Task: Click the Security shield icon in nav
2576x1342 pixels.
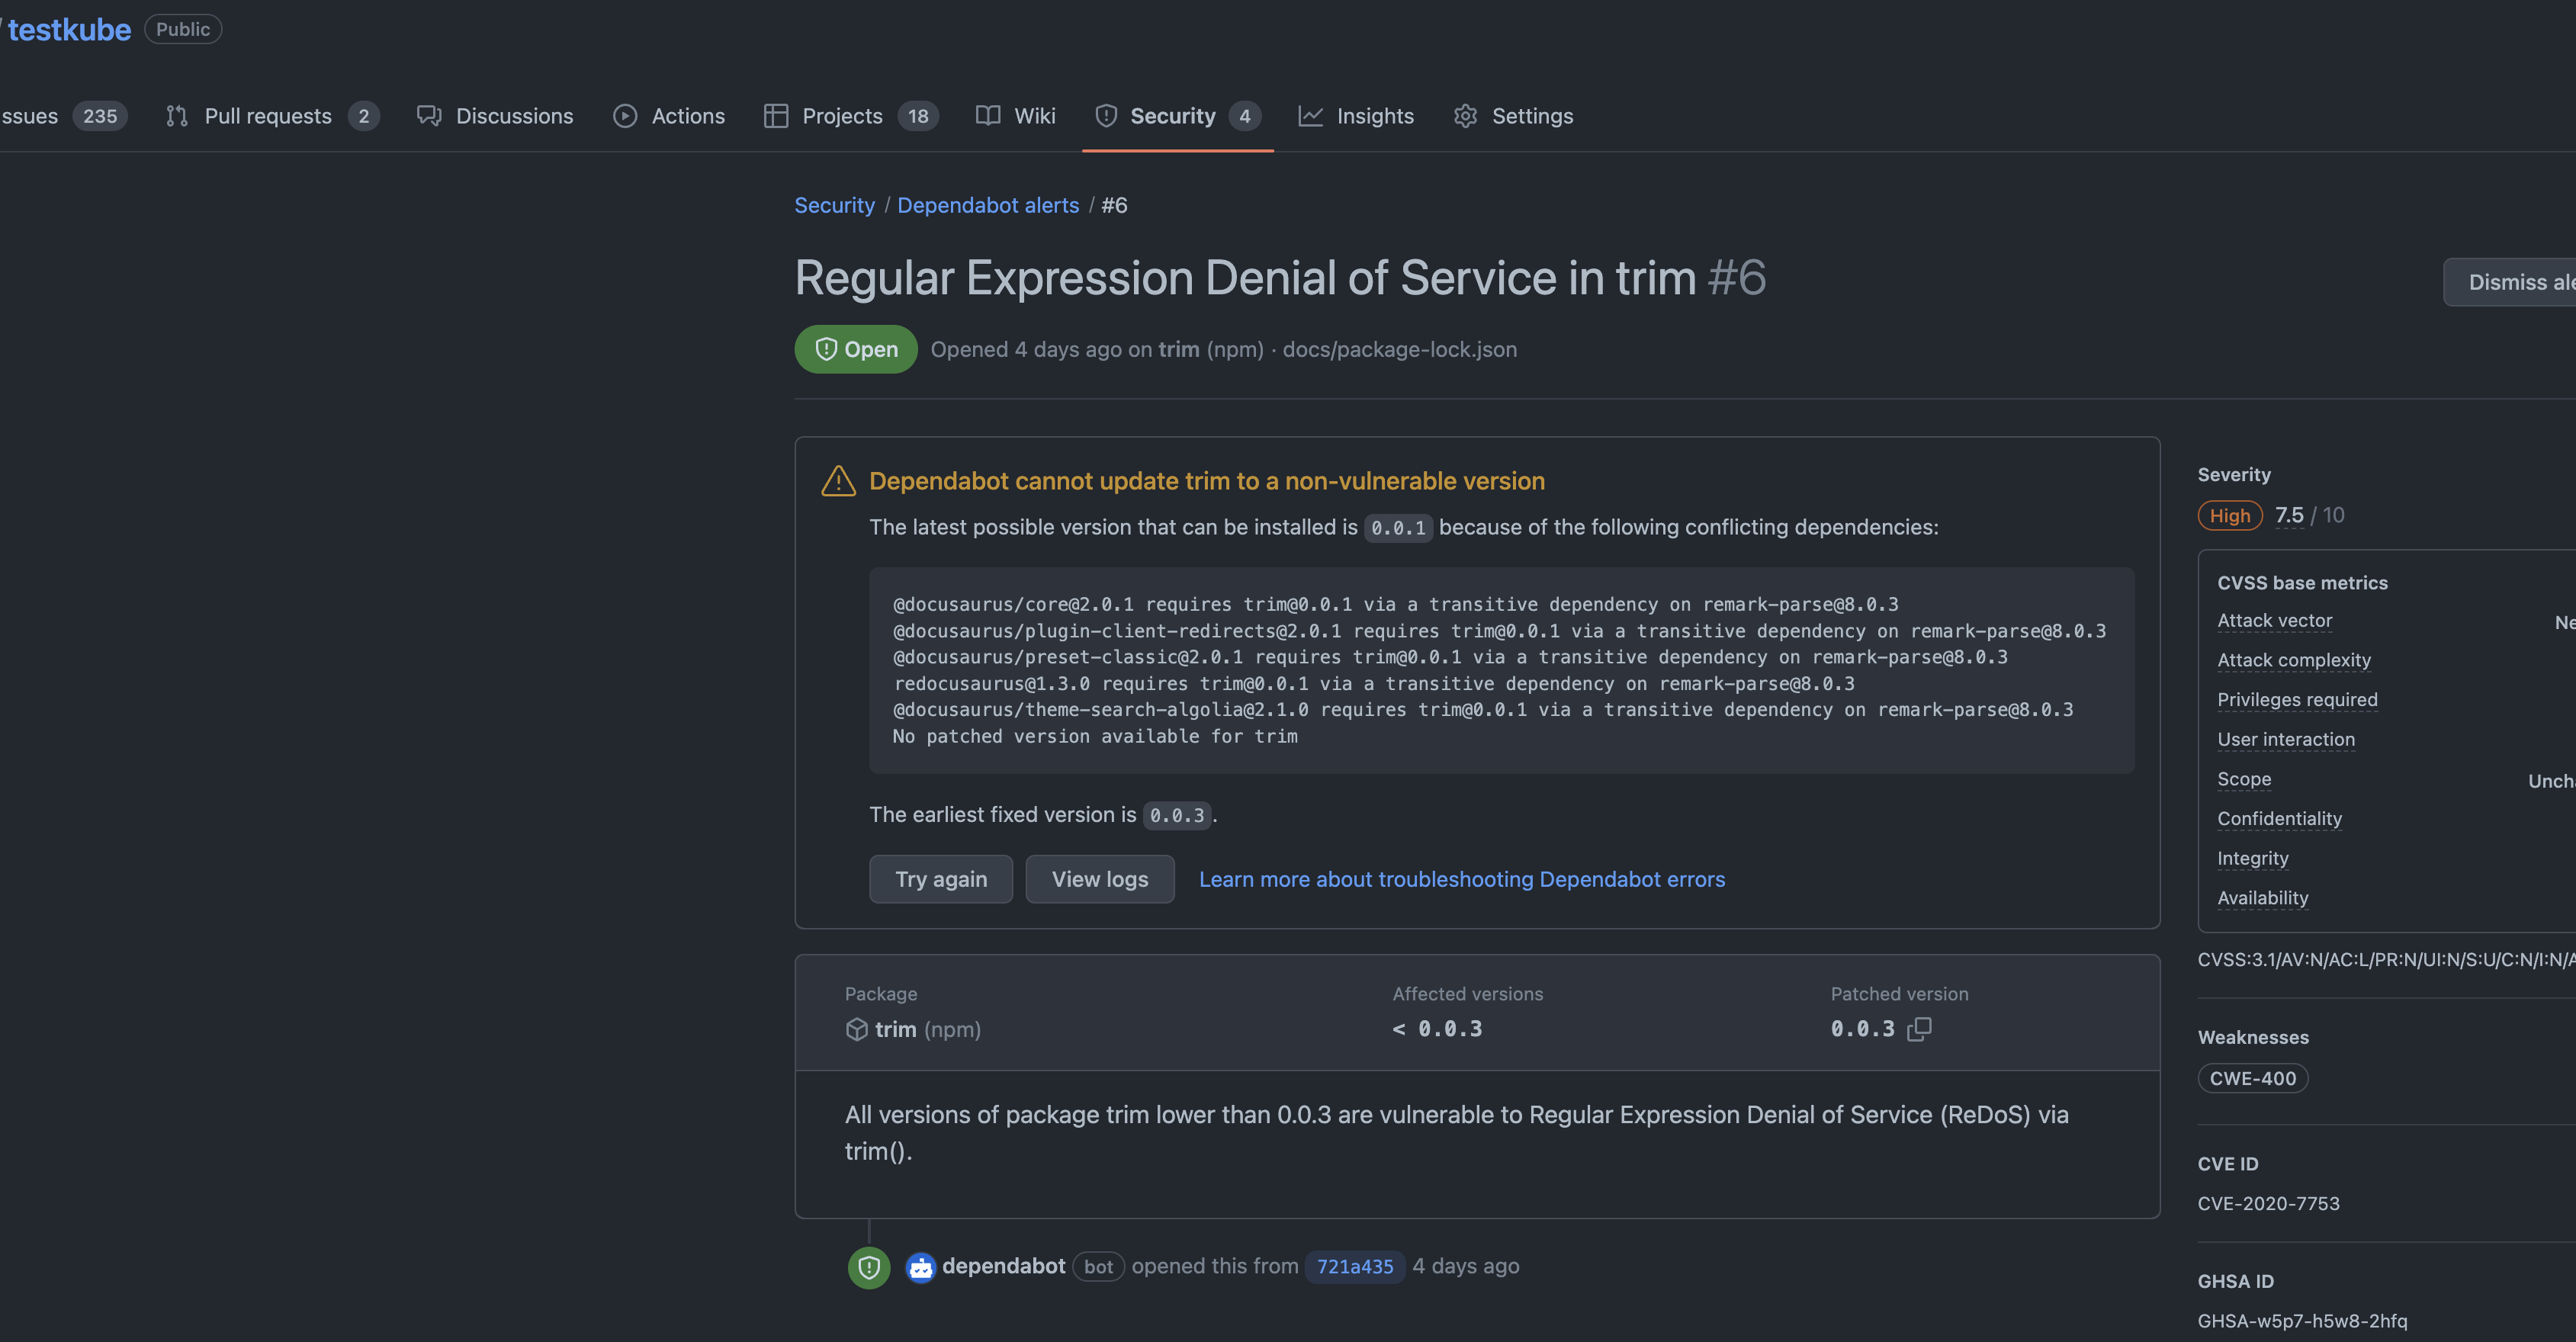Action: click(x=1106, y=116)
